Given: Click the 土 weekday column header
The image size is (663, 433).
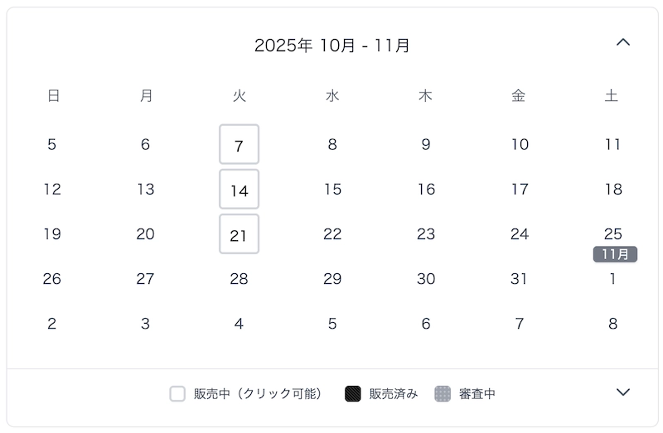Looking at the screenshot, I should point(612,96).
